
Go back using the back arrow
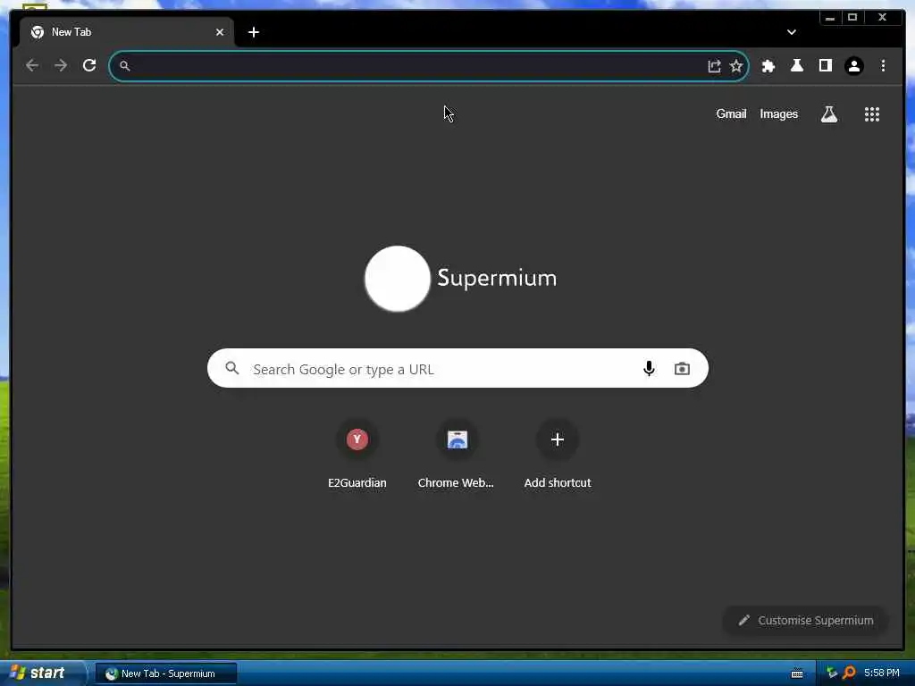[32, 65]
